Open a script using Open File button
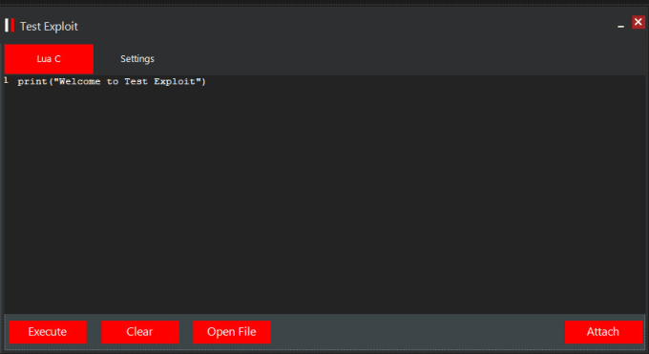 coord(232,332)
